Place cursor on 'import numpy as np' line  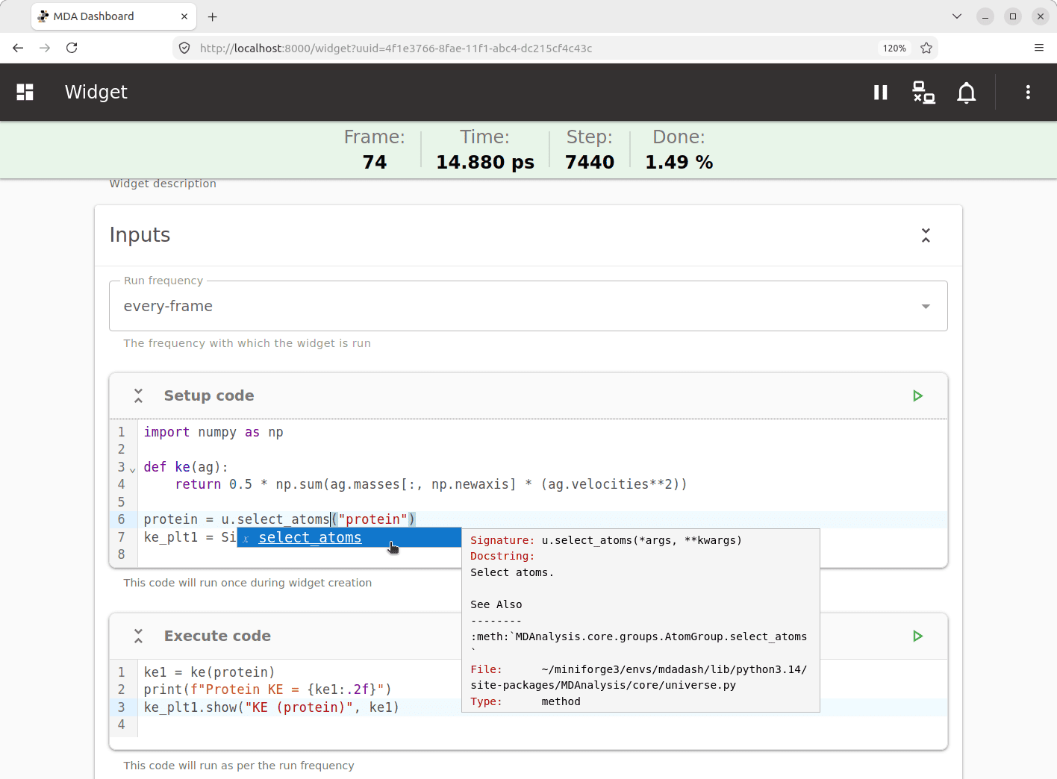pos(213,432)
